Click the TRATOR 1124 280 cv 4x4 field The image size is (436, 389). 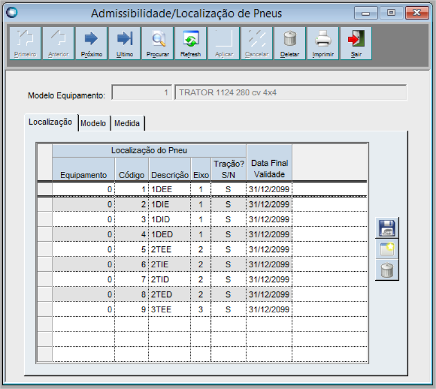coord(291,92)
